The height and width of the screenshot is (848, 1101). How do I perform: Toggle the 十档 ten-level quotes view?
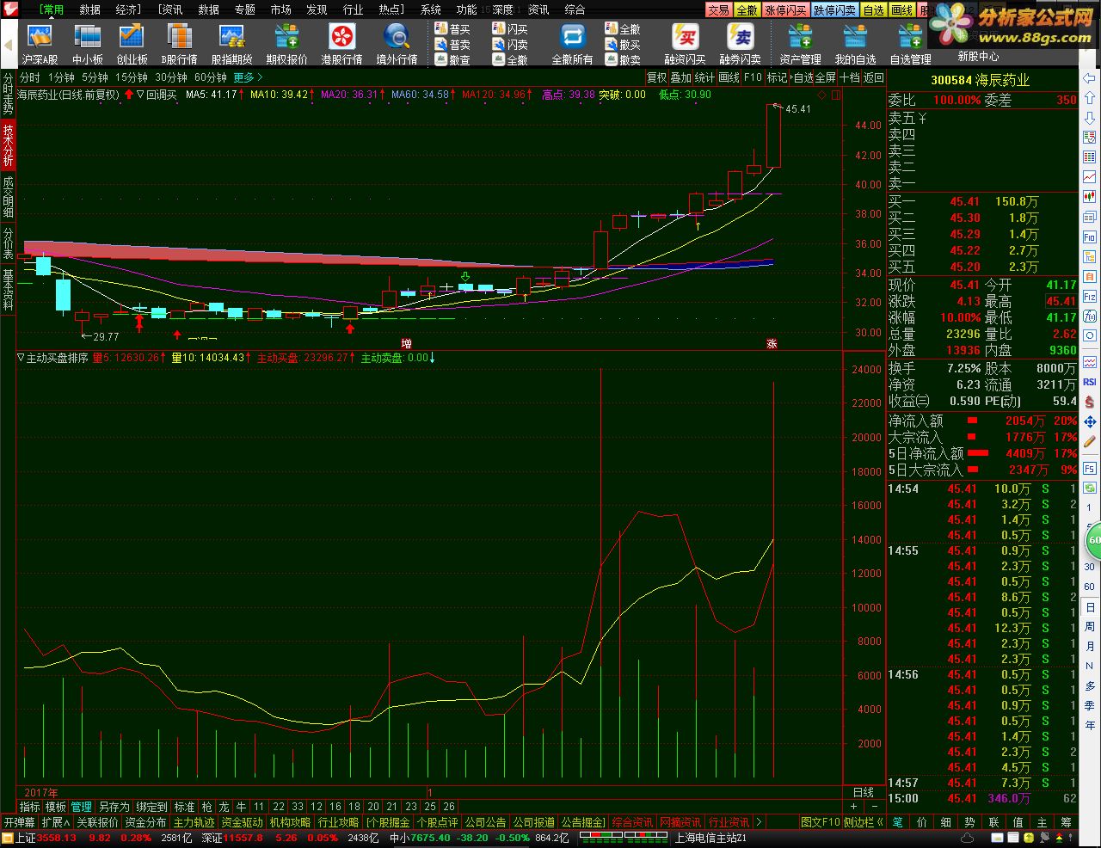point(850,77)
